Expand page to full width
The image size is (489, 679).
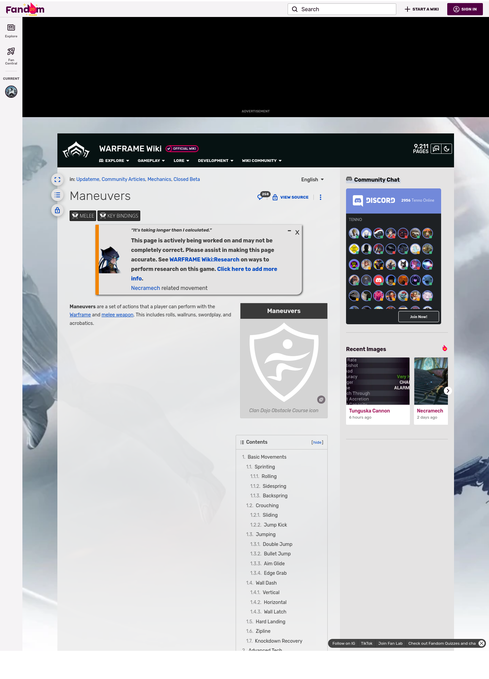click(x=57, y=180)
